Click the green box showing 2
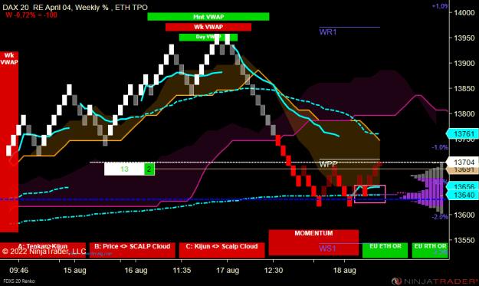The width and height of the screenshot is (479, 286). 149,169
